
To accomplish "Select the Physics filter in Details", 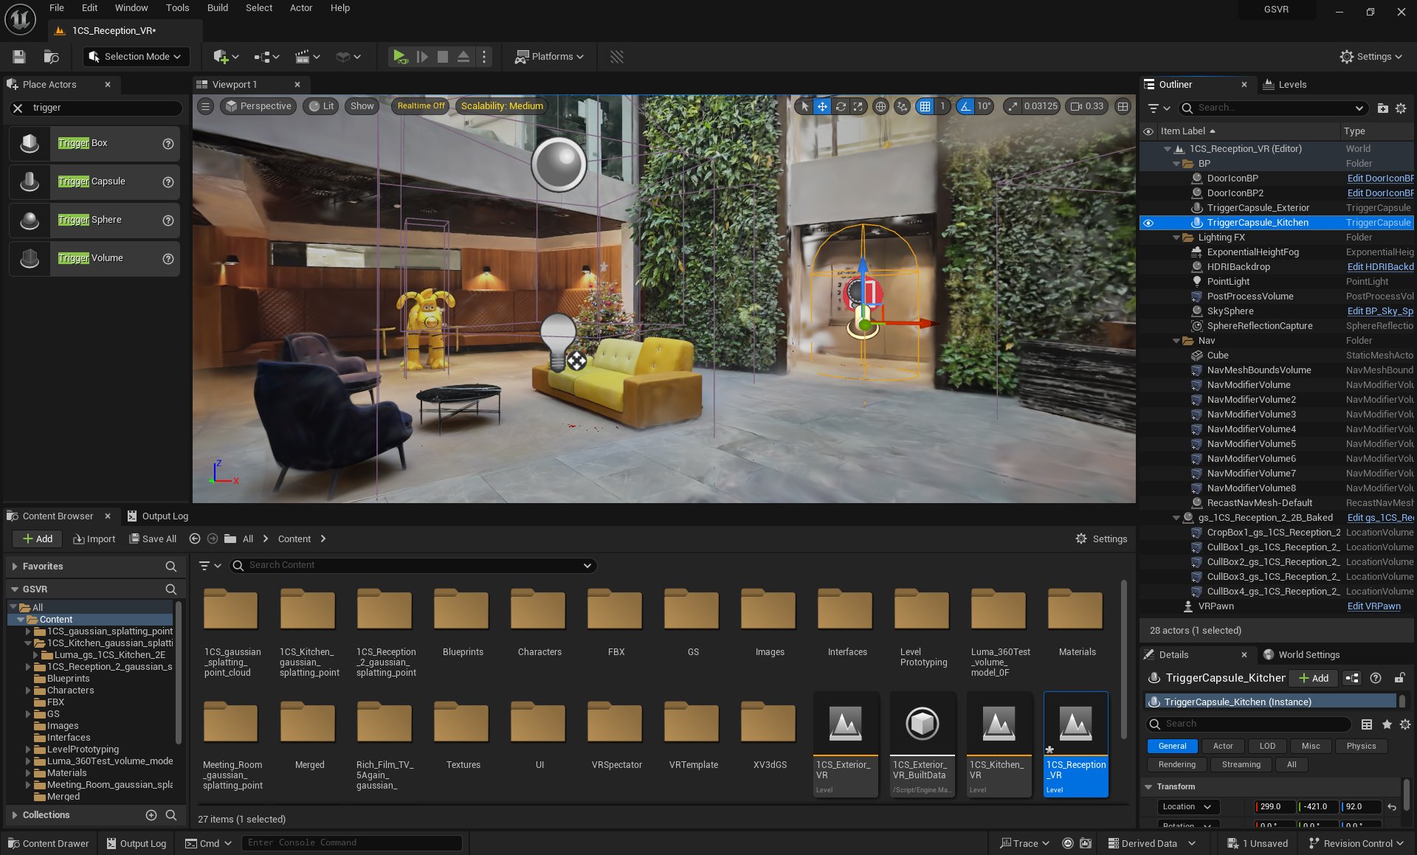I will click(1360, 747).
